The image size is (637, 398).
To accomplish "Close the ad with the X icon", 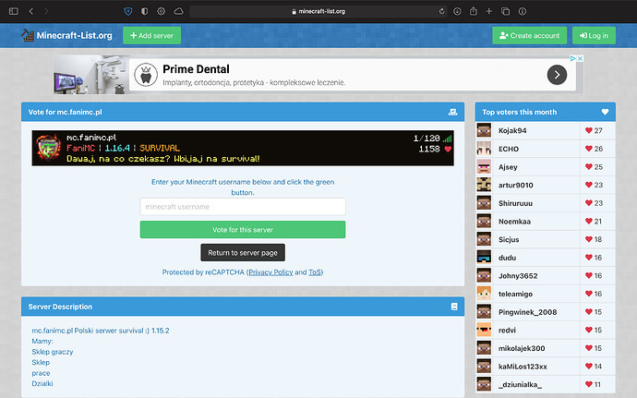I will pyautogui.click(x=580, y=58).
